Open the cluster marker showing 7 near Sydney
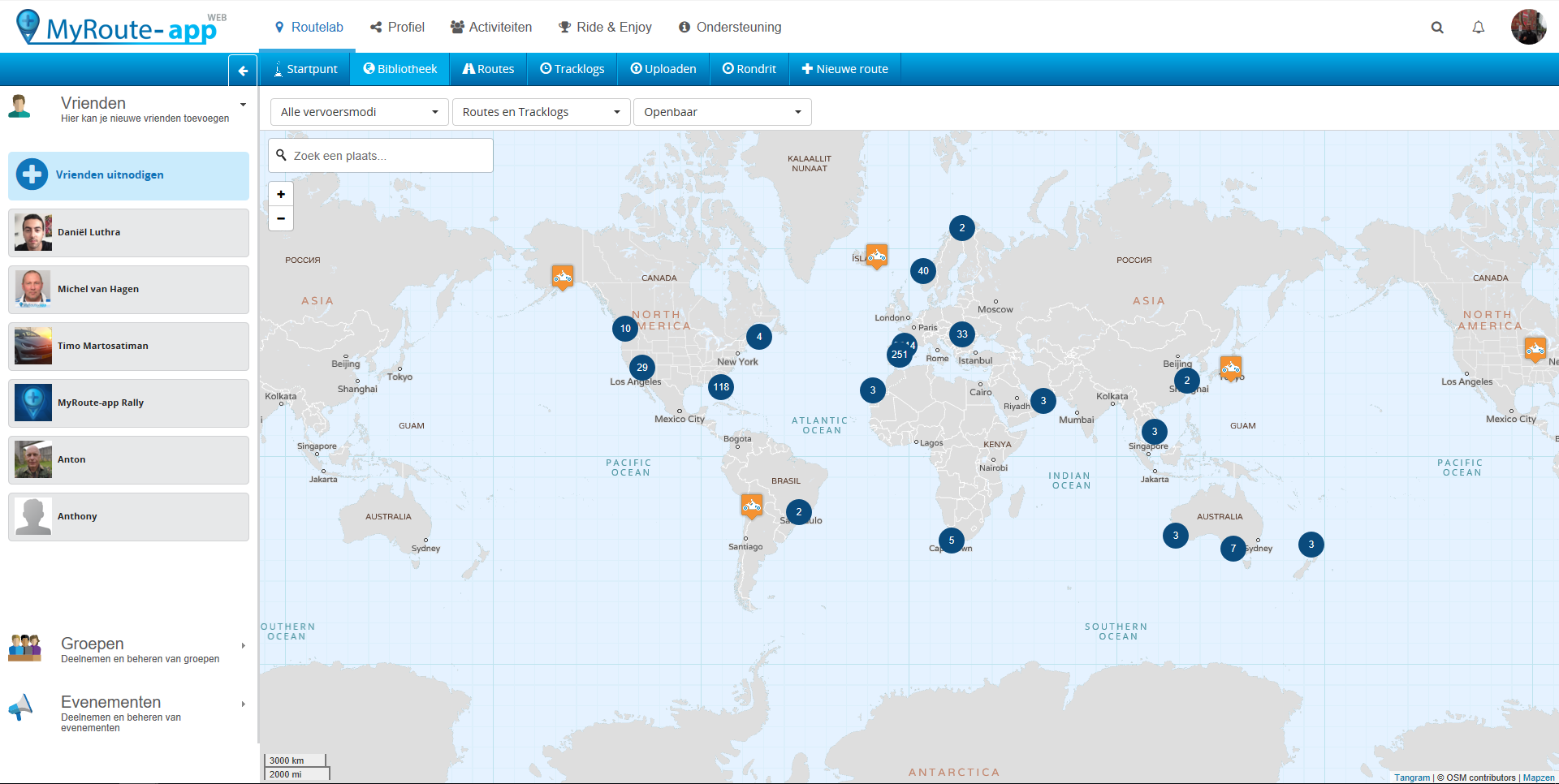This screenshot has height=784, width=1559. [1233, 549]
